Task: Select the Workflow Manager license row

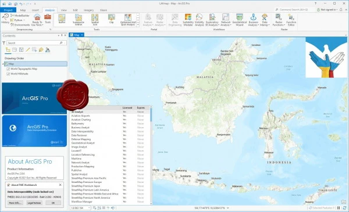Action: [110, 202]
